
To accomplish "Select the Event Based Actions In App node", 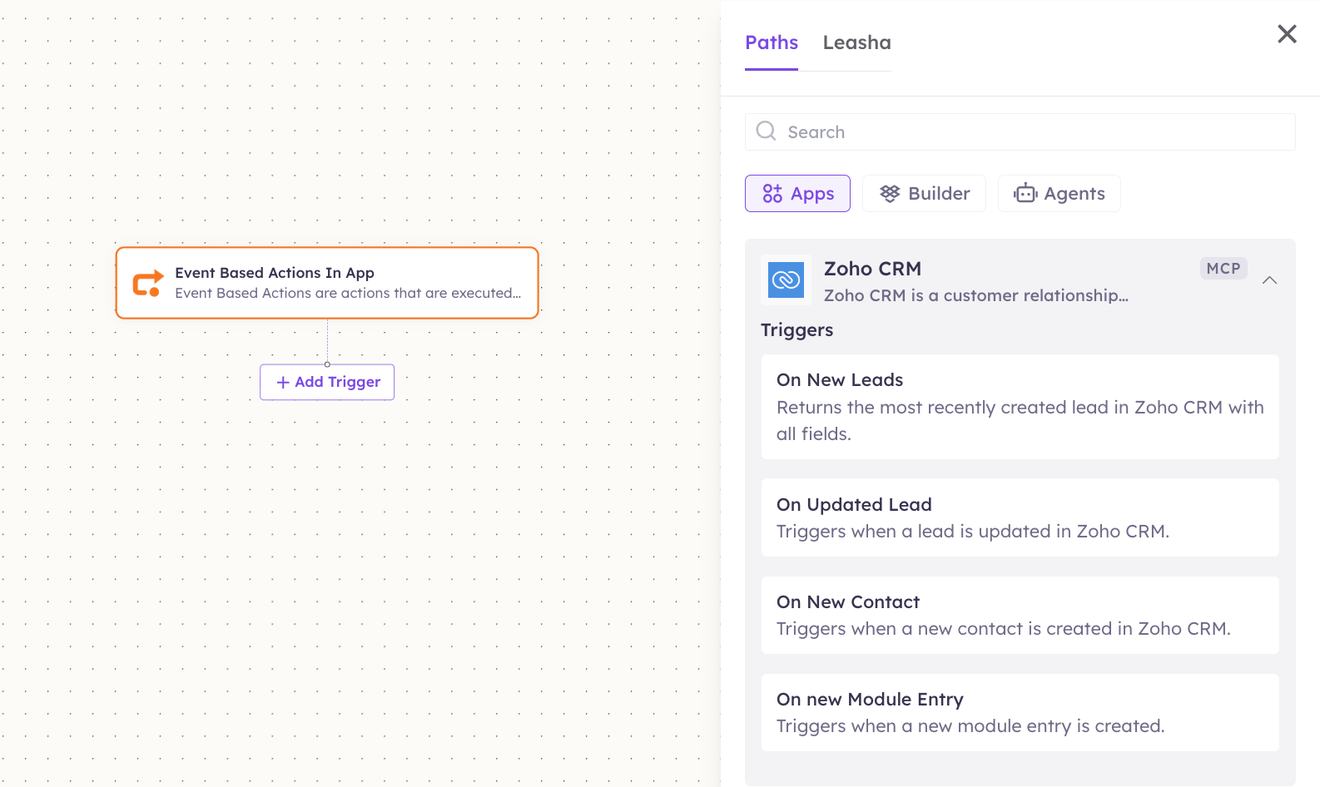I will pos(327,283).
